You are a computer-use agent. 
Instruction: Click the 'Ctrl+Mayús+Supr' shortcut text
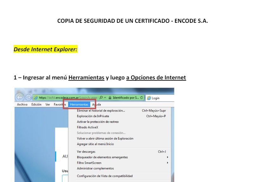pyautogui.click(x=154, y=110)
